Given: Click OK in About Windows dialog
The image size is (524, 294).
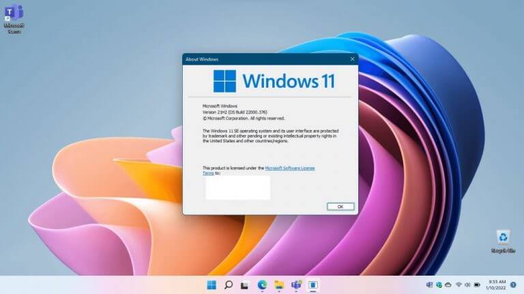Looking at the screenshot, I should (340, 207).
